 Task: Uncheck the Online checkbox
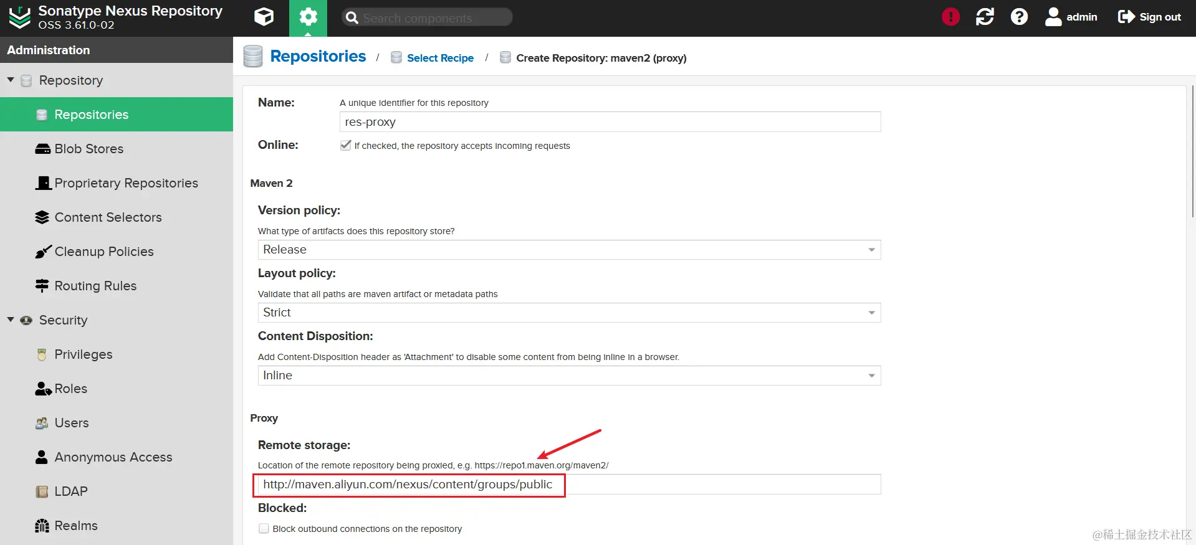(x=346, y=145)
